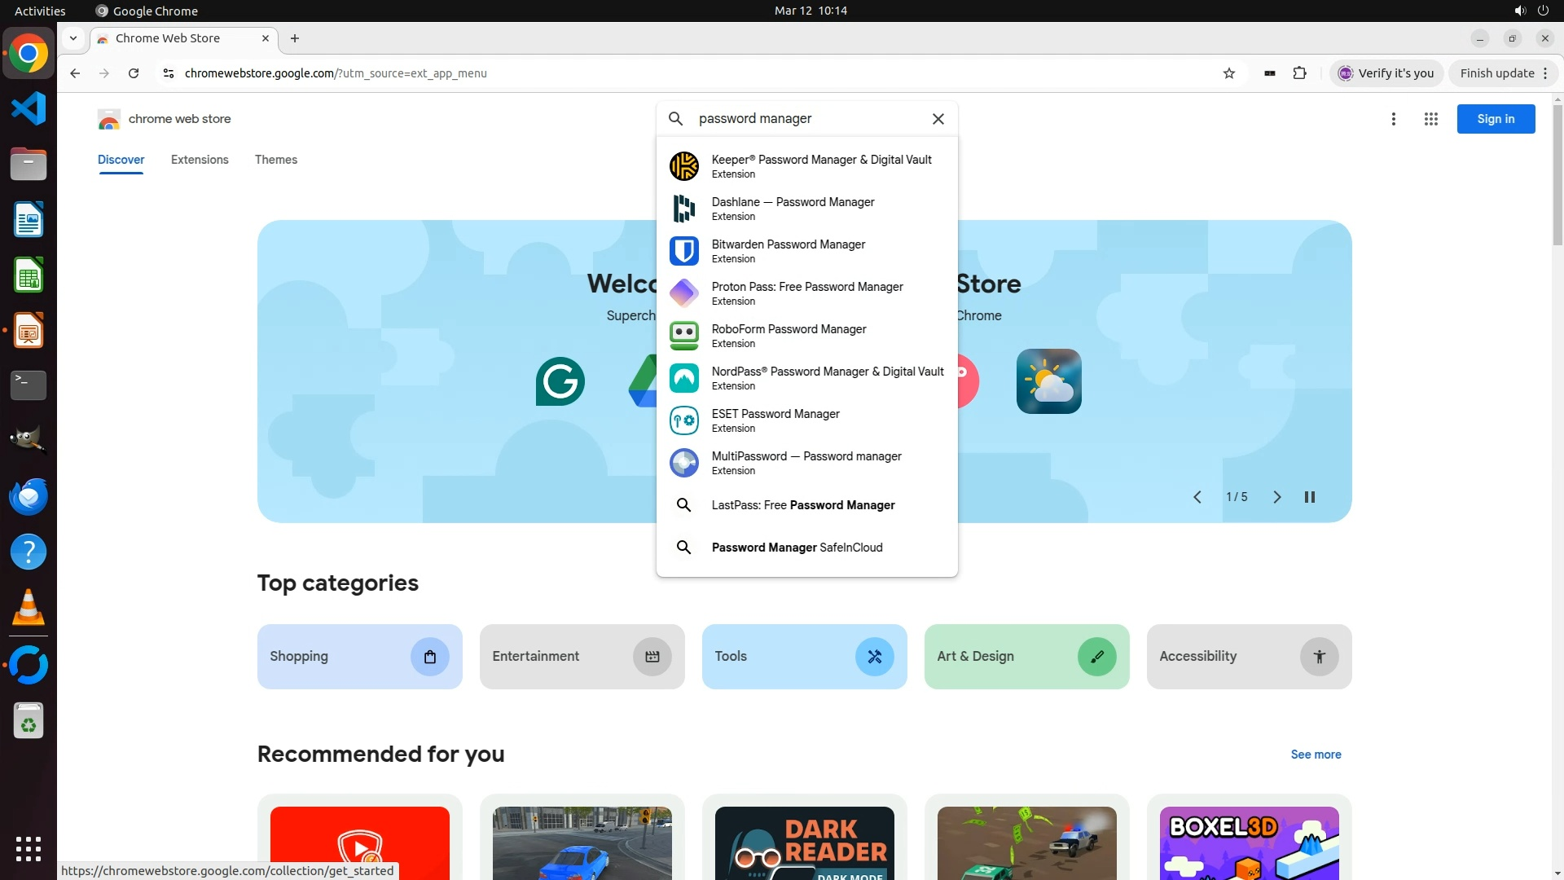Switch to the Themes tab
1564x880 pixels.
click(276, 160)
